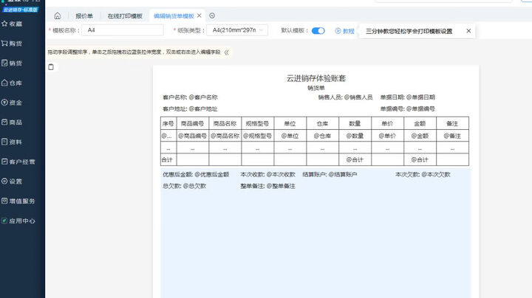This screenshot has width=532, height=298.
Task: Switch to the 在线打印模板 tab
Action: pos(125,15)
